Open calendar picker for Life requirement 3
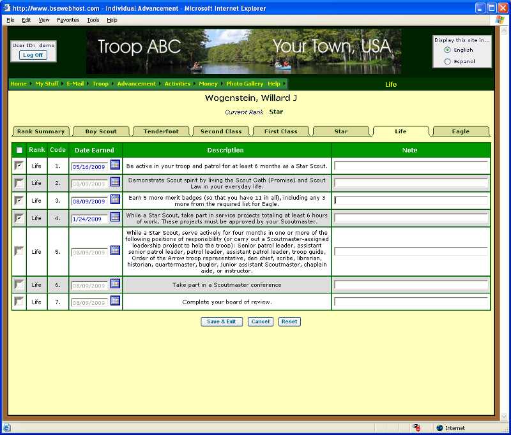The height and width of the screenshot is (435, 511). coord(115,199)
